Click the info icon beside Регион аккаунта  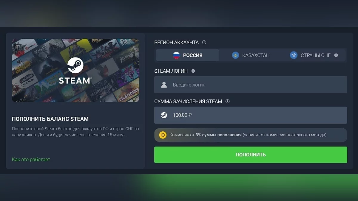(204, 42)
